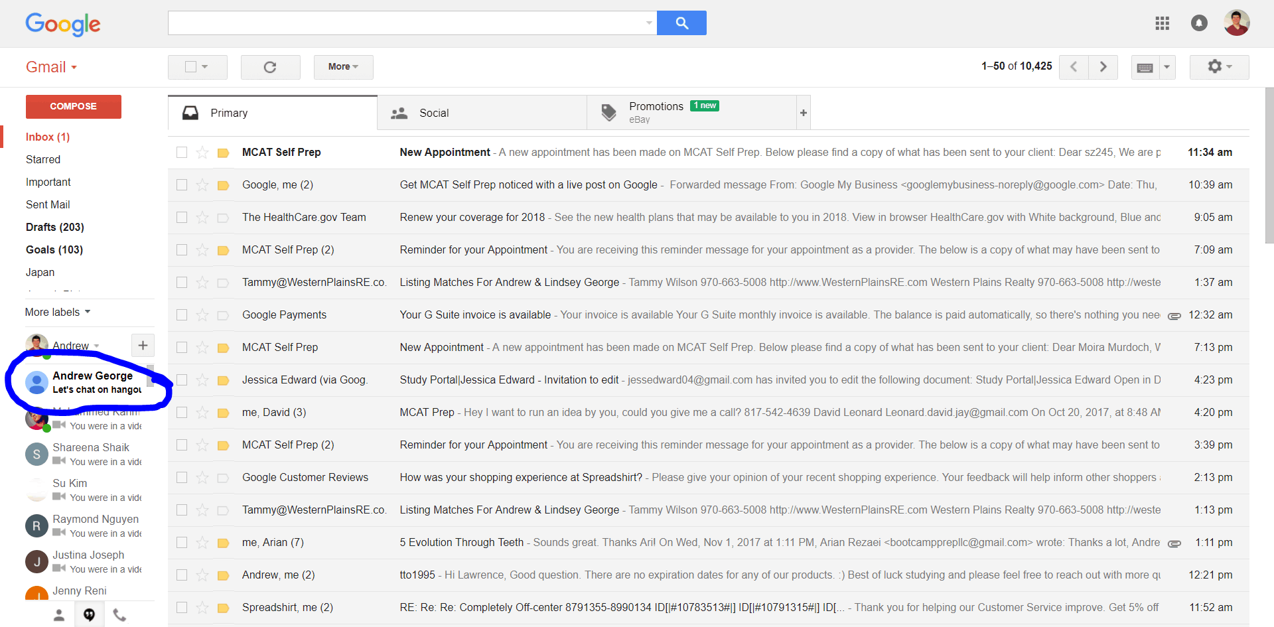Click the main page vertical scrollbar
1274x627 pixels.
coord(1269,166)
